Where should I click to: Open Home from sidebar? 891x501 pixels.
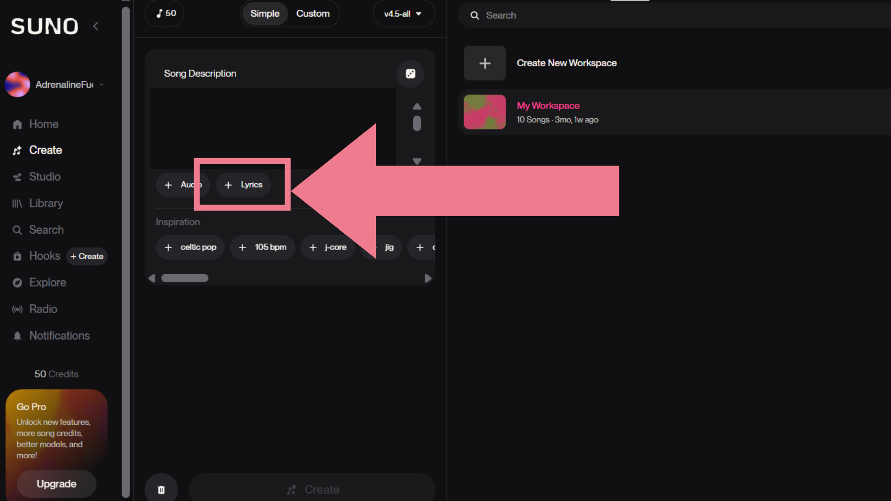(44, 124)
